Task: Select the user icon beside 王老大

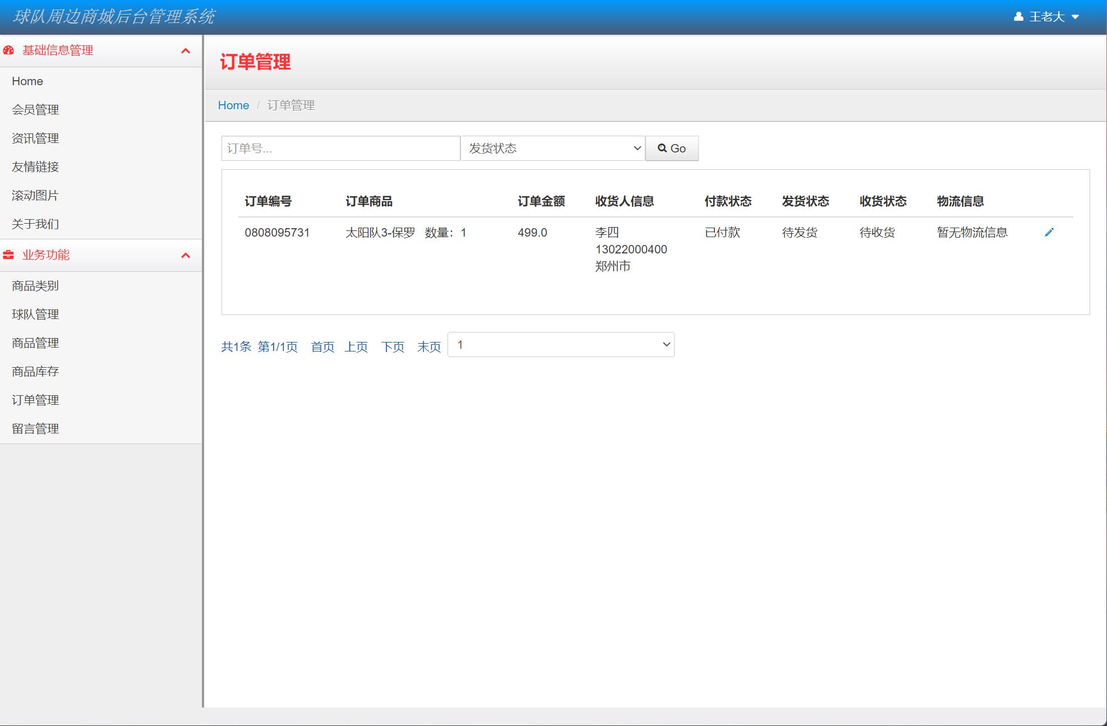Action: click(1018, 16)
